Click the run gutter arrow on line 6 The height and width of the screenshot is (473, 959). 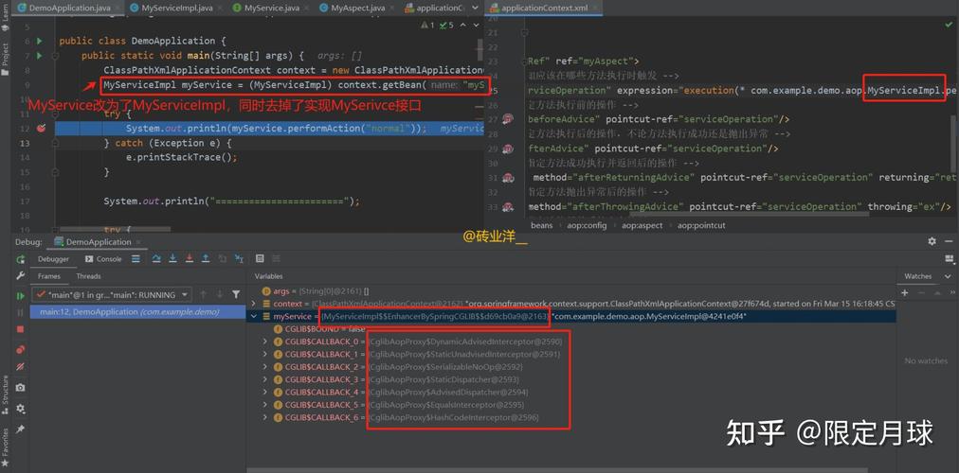click(x=40, y=41)
